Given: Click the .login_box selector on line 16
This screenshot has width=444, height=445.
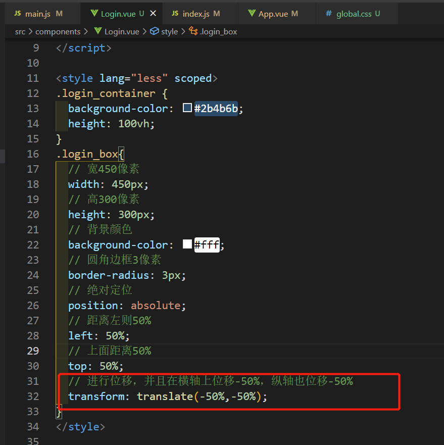Looking at the screenshot, I should [87, 154].
